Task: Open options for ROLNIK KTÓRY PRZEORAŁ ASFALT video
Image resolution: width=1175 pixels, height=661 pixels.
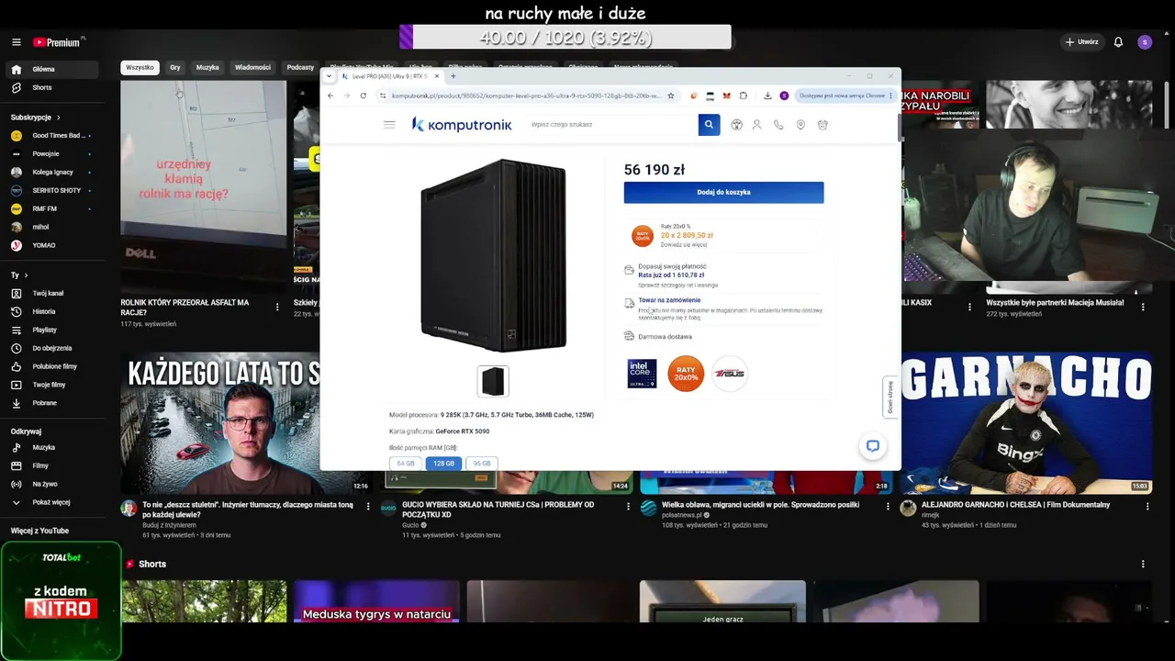Action: [x=277, y=308]
